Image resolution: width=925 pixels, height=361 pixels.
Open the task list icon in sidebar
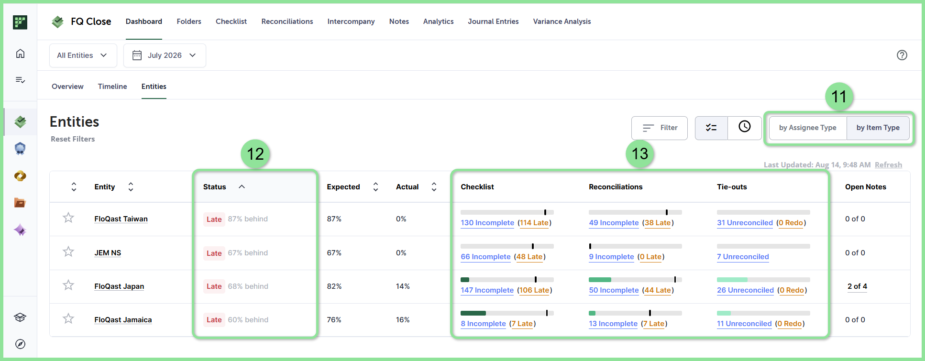[20, 80]
